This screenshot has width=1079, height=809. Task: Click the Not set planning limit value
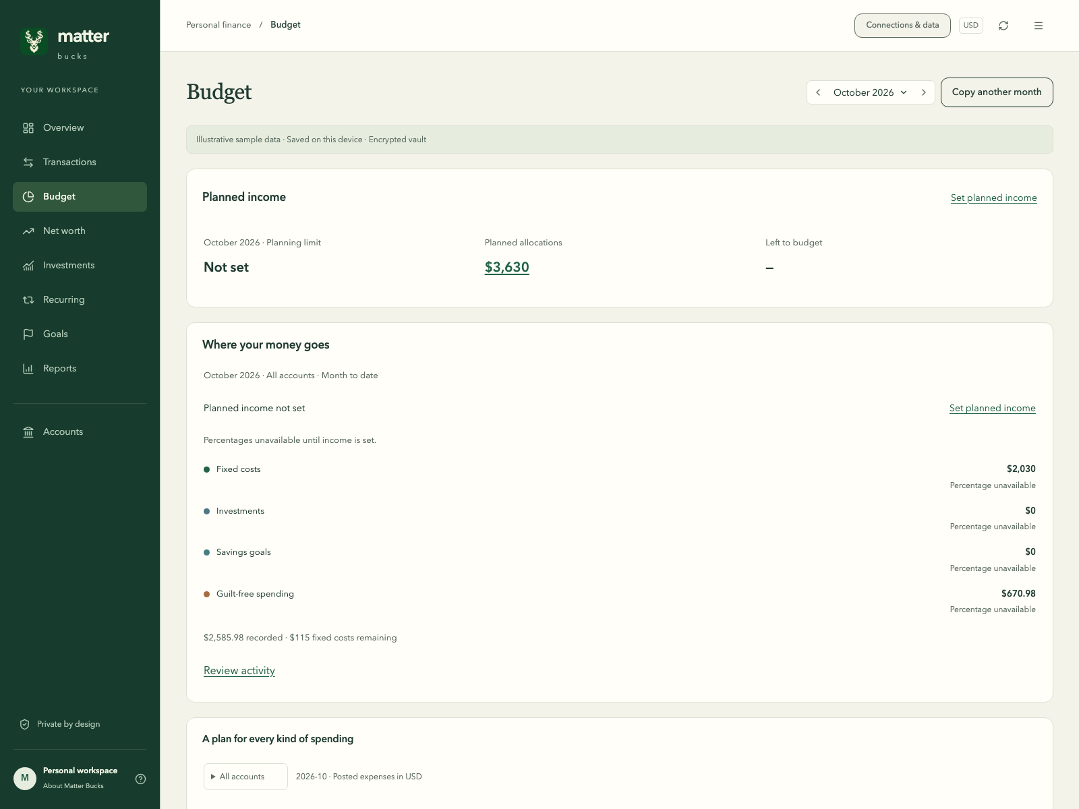coord(226,268)
